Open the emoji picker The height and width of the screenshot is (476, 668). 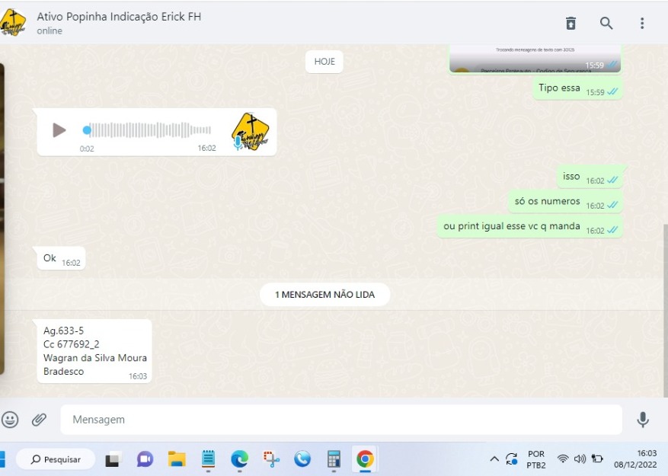(x=10, y=419)
